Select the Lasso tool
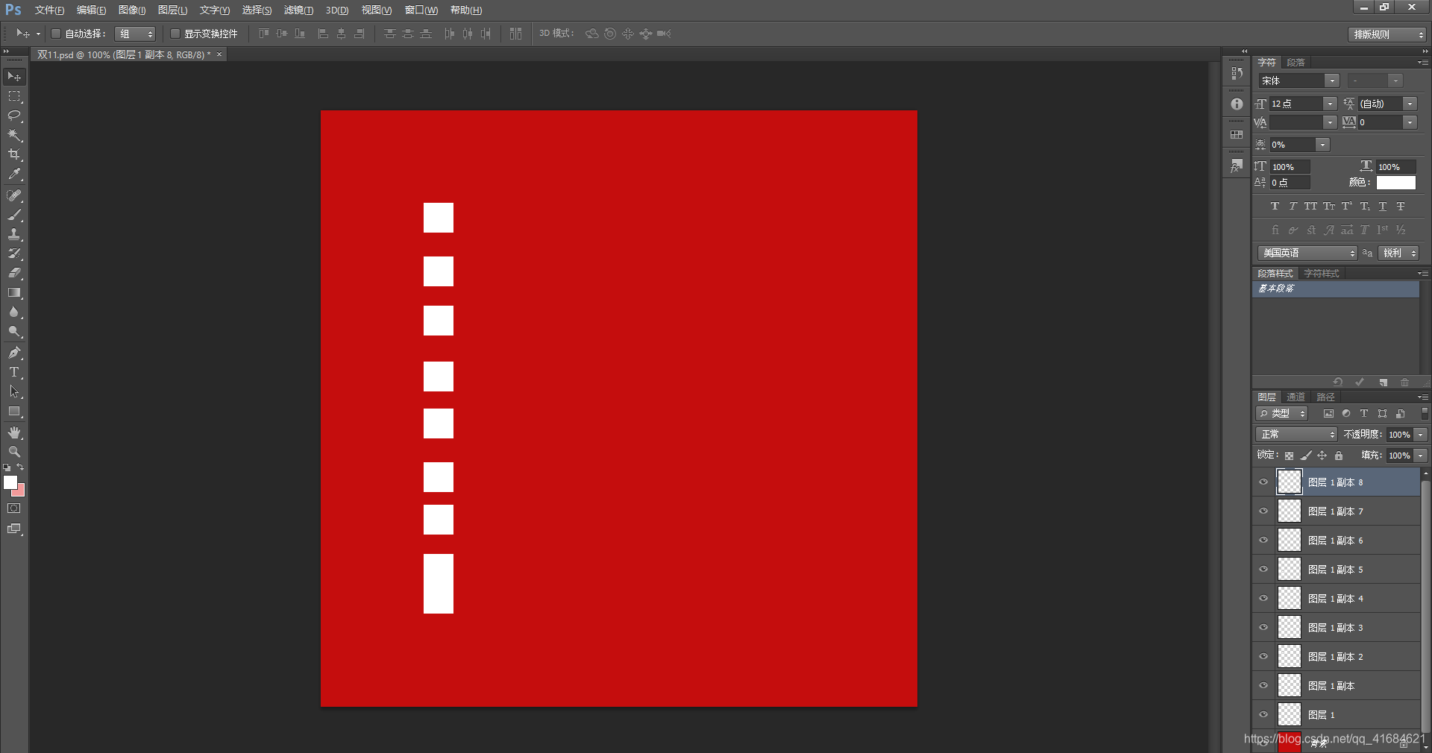The image size is (1432, 753). pos(14,116)
